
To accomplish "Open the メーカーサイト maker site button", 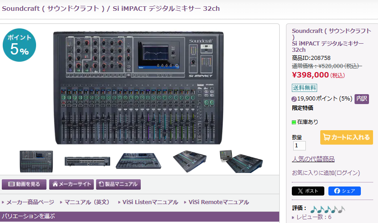I will click(x=71, y=184).
